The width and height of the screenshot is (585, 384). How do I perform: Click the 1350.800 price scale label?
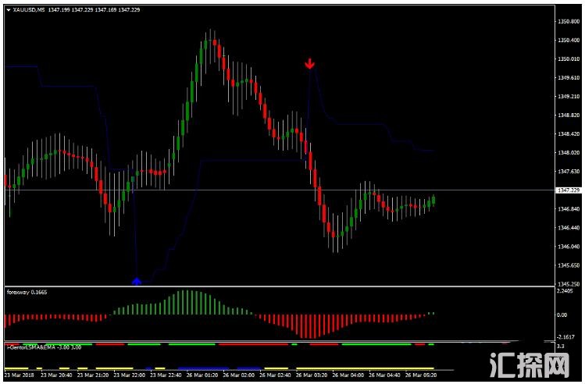pyautogui.click(x=569, y=22)
